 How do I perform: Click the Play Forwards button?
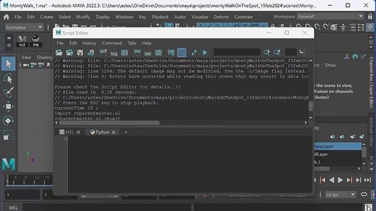point(340,180)
